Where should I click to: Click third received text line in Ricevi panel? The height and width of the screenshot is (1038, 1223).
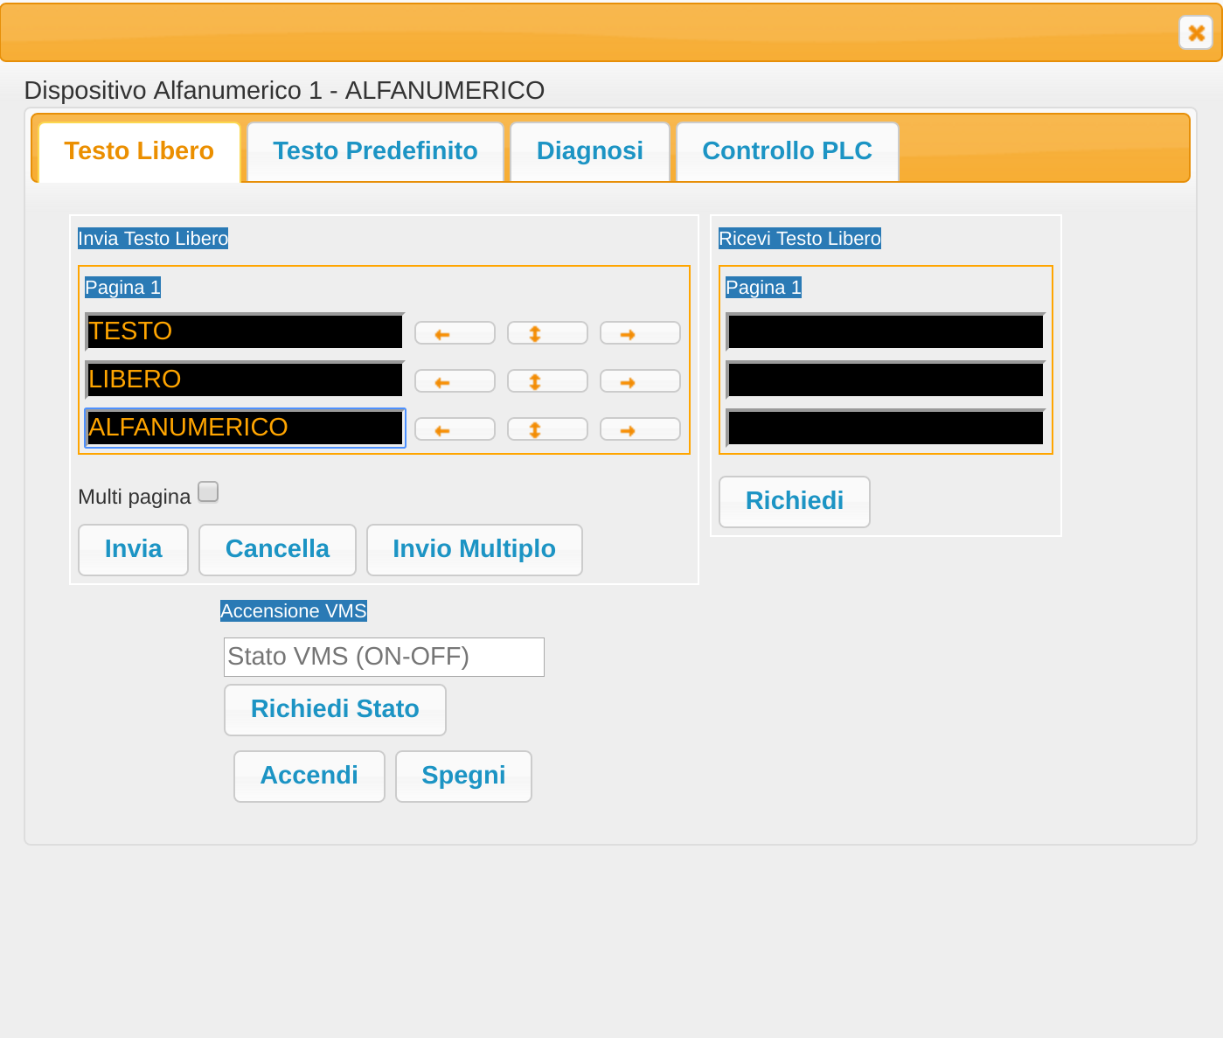886,428
